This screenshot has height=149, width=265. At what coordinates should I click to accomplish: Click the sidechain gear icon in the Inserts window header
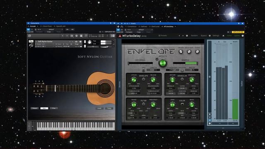228,32
